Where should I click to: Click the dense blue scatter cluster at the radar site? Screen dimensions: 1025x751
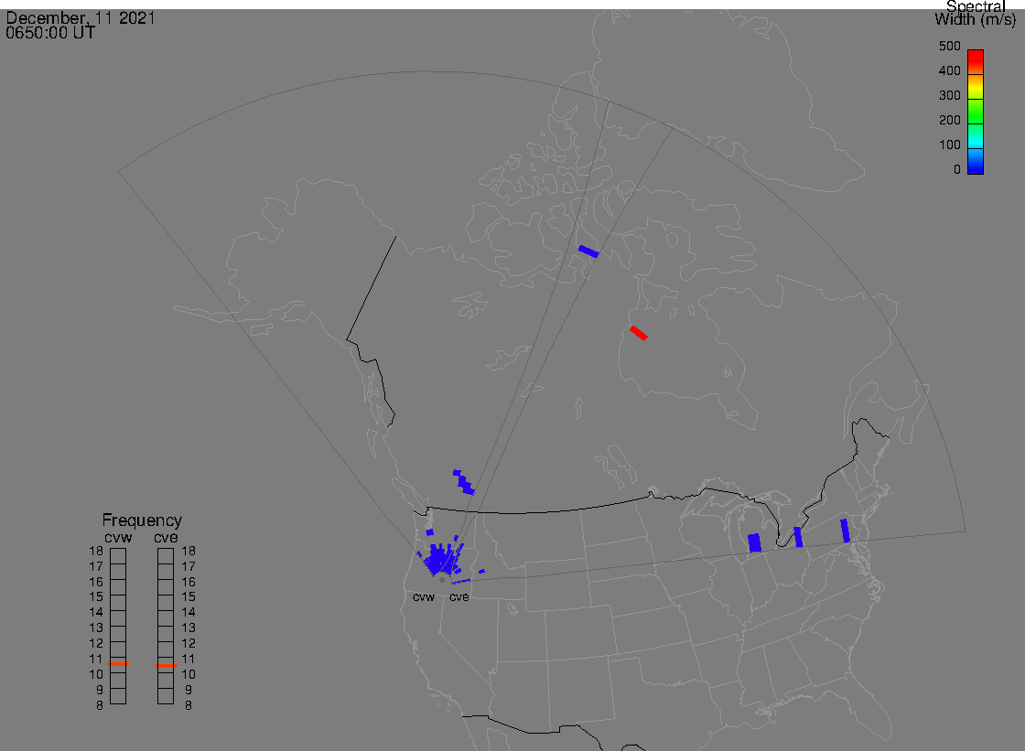(x=441, y=560)
